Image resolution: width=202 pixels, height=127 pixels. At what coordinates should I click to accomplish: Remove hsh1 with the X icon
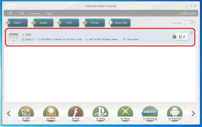click(x=191, y=33)
